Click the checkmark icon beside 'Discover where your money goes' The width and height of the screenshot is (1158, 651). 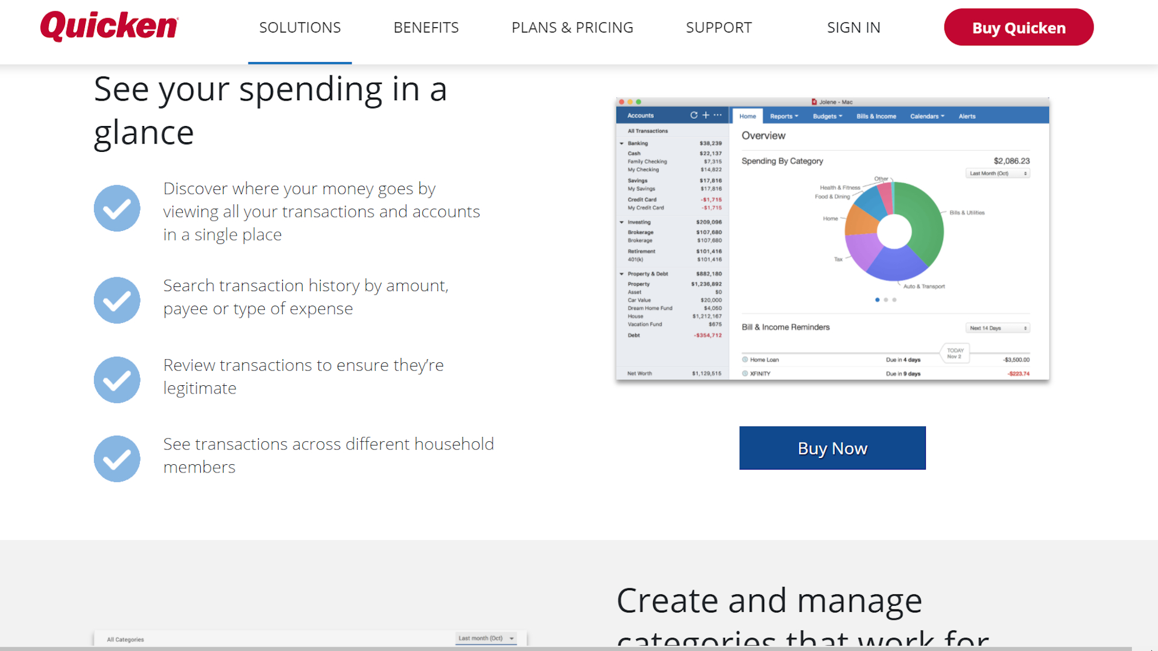pos(117,209)
